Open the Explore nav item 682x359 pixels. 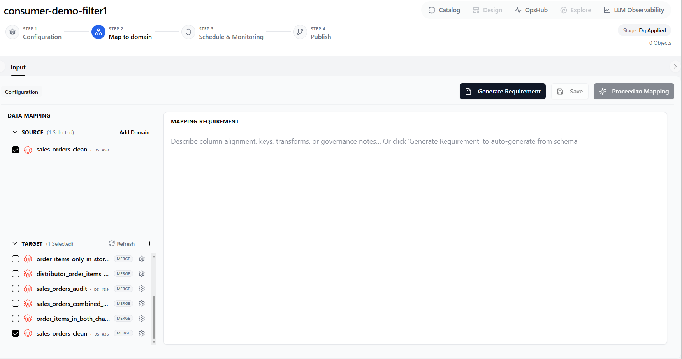pyautogui.click(x=575, y=10)
